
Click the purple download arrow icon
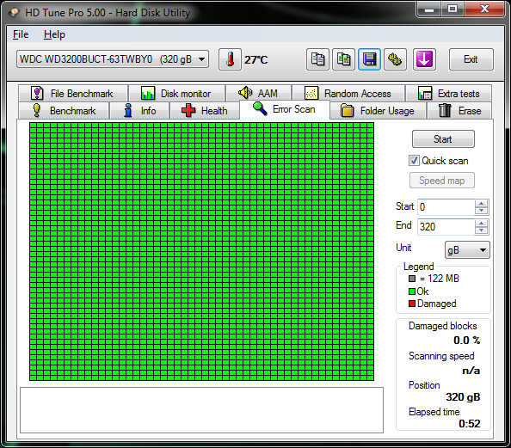pos(424,59)
